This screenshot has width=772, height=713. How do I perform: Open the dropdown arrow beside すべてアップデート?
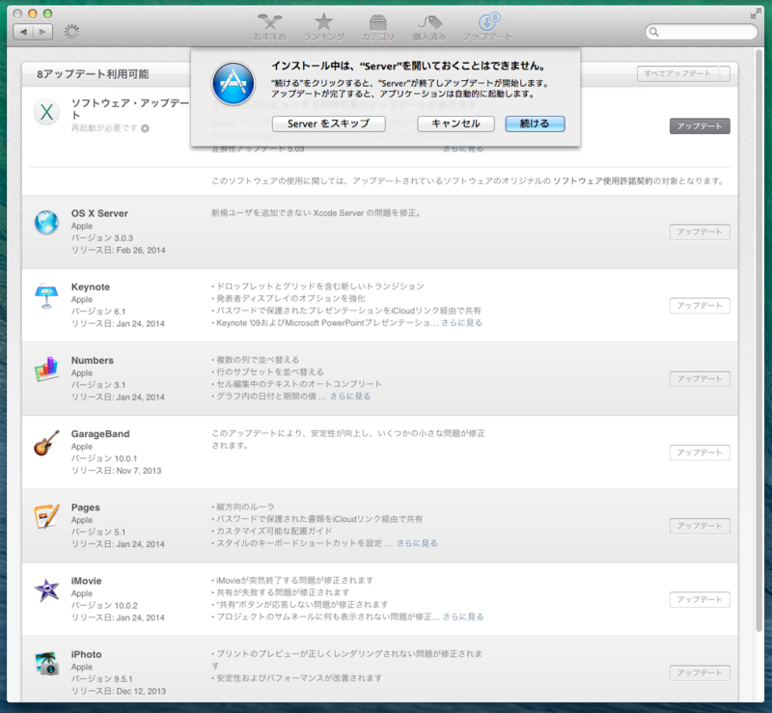(x=725, y=74)
